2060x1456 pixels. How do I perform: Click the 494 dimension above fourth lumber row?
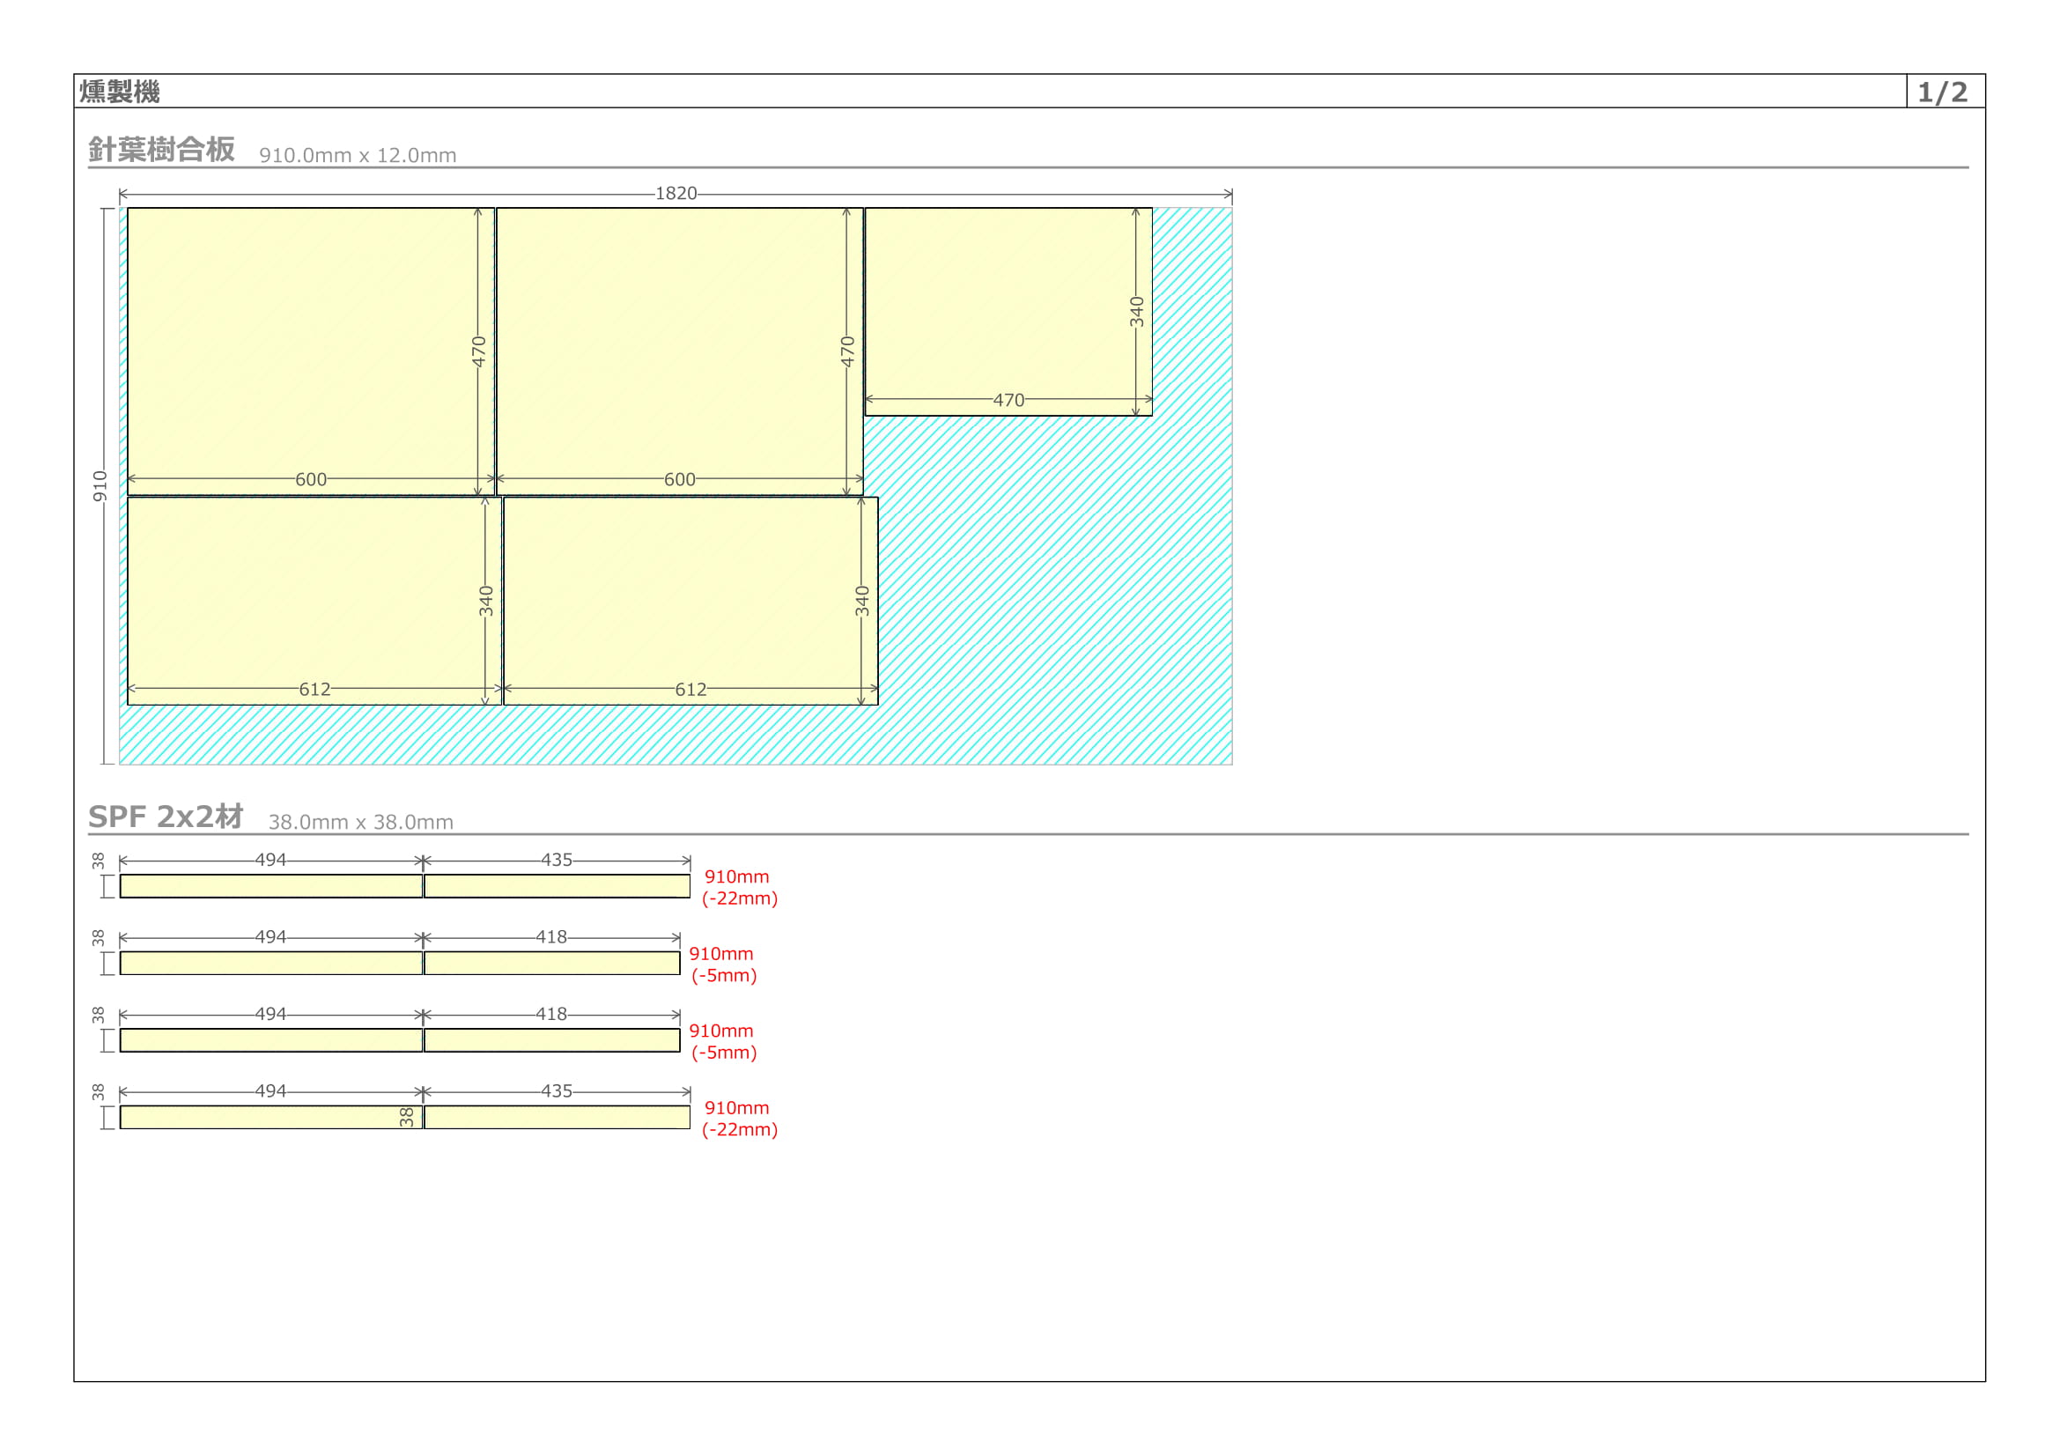click(x=270, y=1090)
